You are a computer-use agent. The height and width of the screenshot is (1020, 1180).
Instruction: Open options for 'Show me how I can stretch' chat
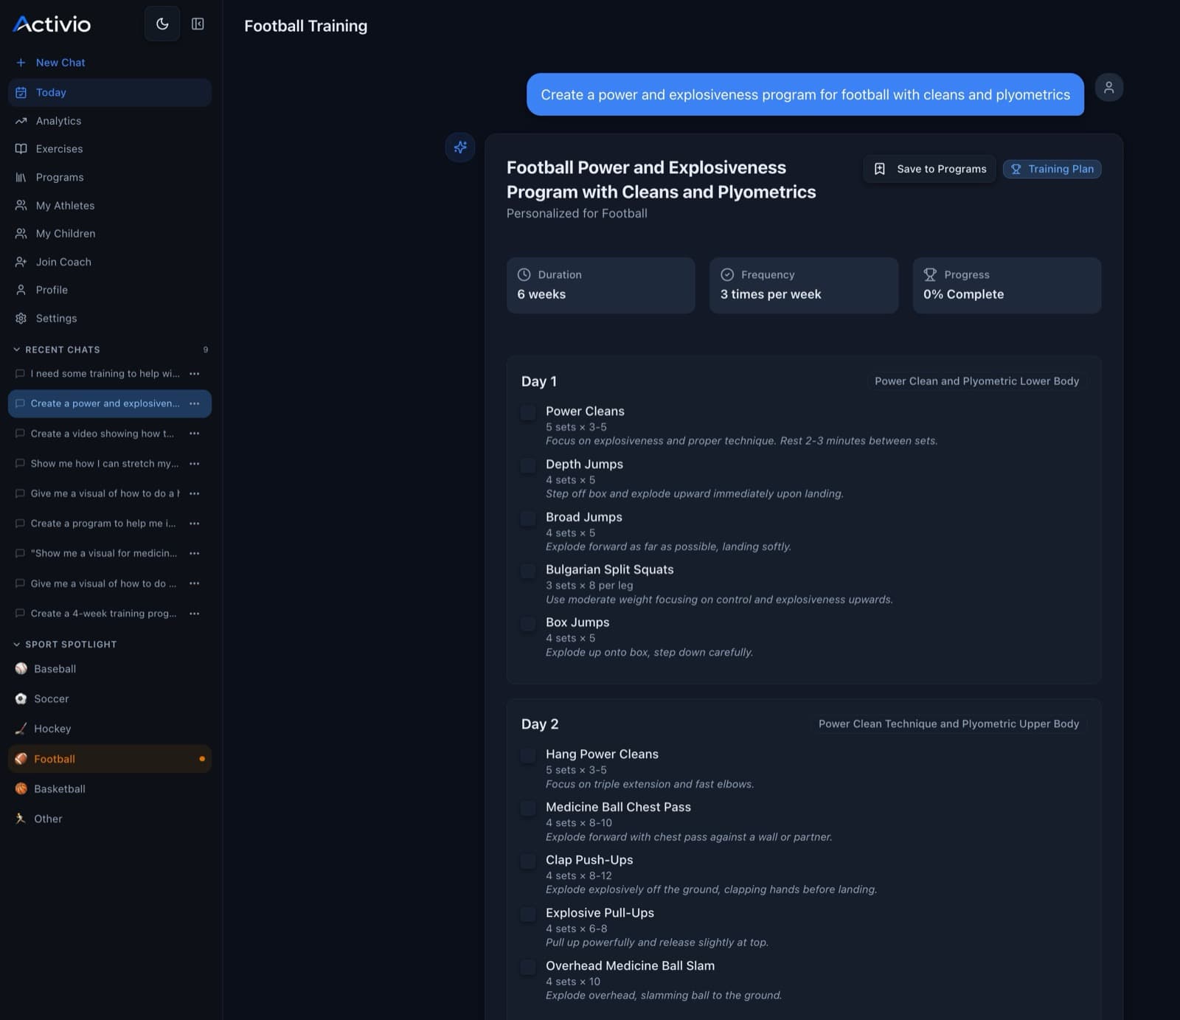point(195,464)
